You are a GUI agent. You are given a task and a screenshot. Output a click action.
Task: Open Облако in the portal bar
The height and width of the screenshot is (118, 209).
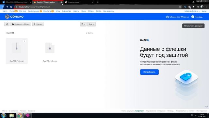pyautogui.click(x=91, y=11)
